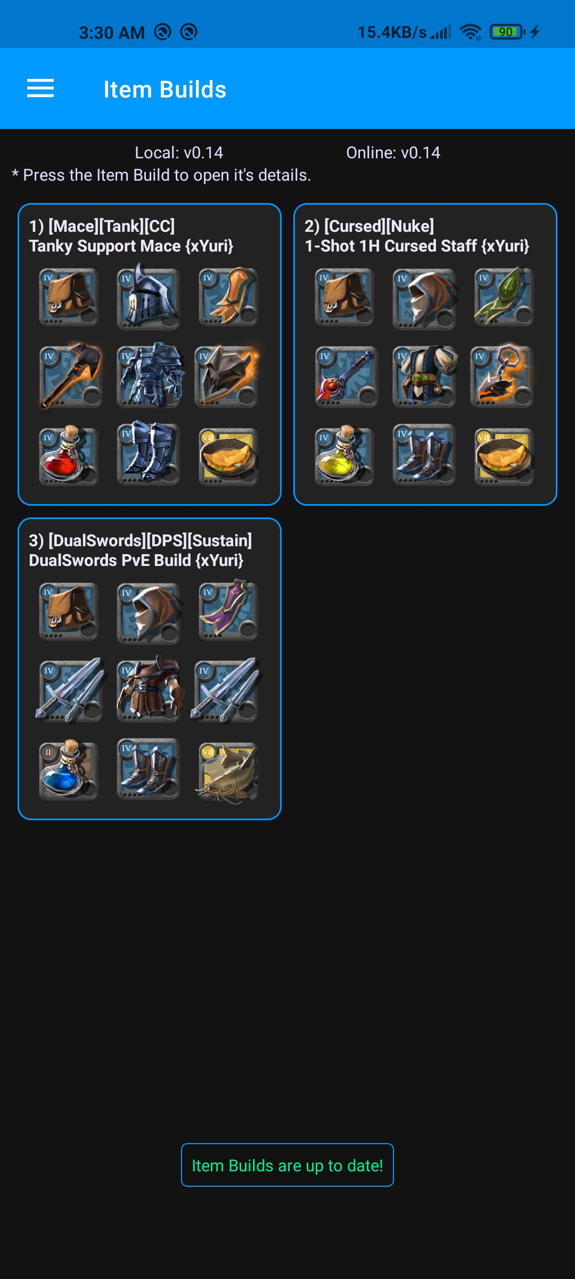This screenshot has width=575, height=1279.
Task: Tap the omelette food icon in Cursed build
Action: click(x=504, y=457)
